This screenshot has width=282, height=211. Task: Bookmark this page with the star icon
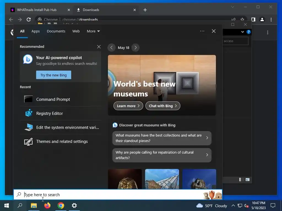click(x=242, y=20)
